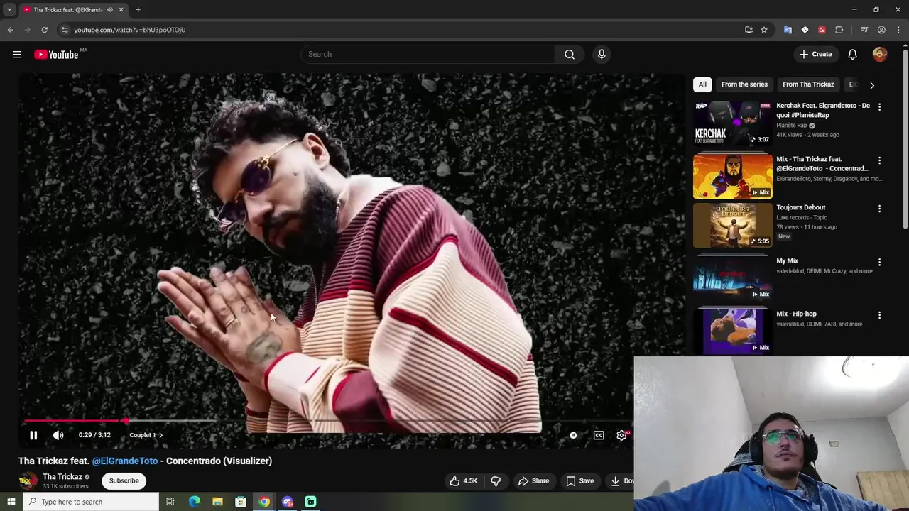Dislike the video with thumbs down

pyautogui.click(x=496, y=480)
